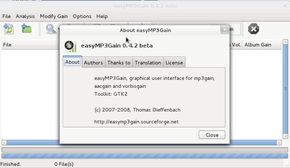Click the blue striped progress bar
Image resolution: width=290 pixels, height=168 pixels.
[145, 156]
